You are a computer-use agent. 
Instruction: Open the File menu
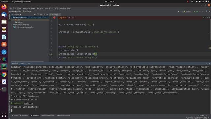click(x=10, y=8)
